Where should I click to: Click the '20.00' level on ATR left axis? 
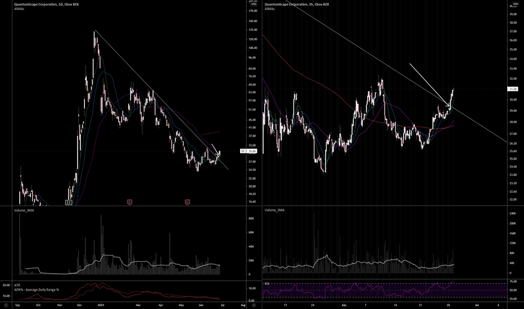[6, 285]
